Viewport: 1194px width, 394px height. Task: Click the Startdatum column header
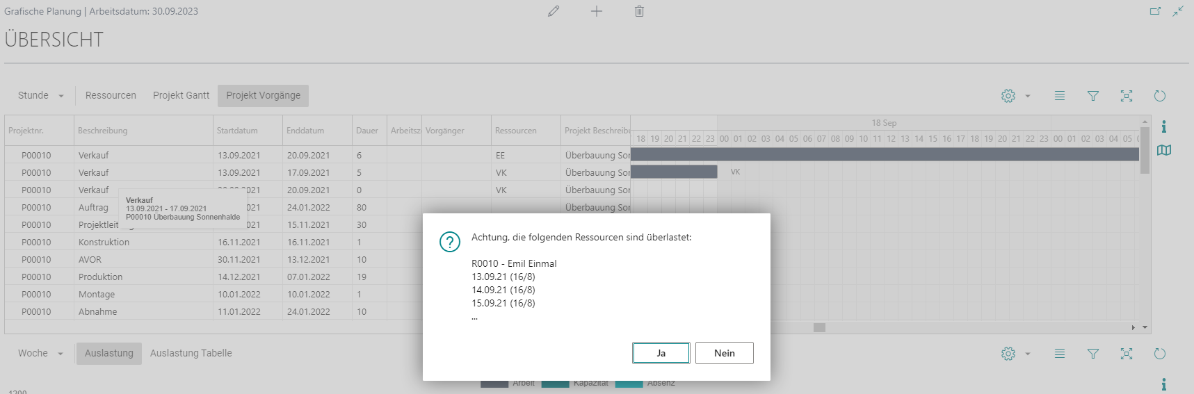[248, 131]
